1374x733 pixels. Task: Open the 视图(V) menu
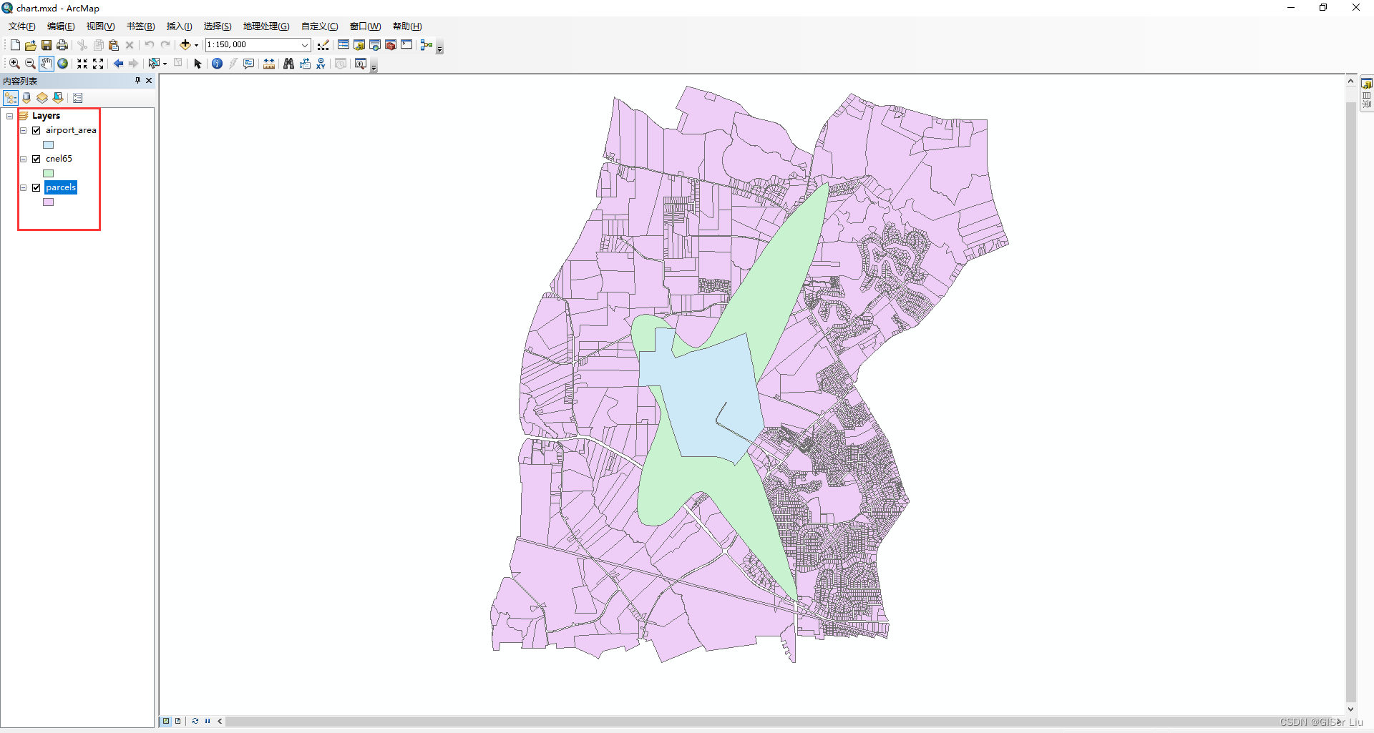point(100,26)
